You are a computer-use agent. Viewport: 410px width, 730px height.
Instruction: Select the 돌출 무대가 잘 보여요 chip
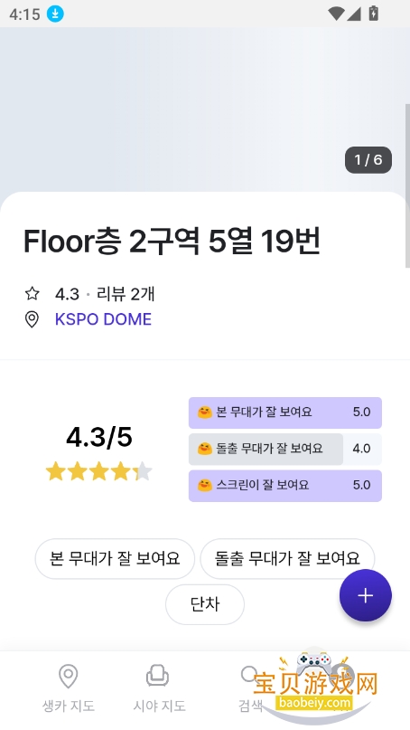pos(287,558)
